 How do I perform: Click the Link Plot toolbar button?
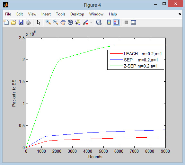(99, 22)
